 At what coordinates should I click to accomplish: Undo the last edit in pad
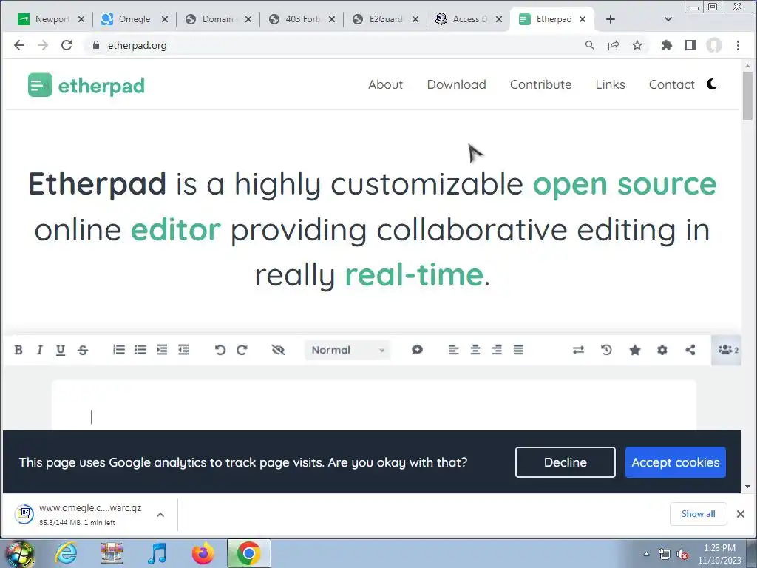tap(220, 350)
